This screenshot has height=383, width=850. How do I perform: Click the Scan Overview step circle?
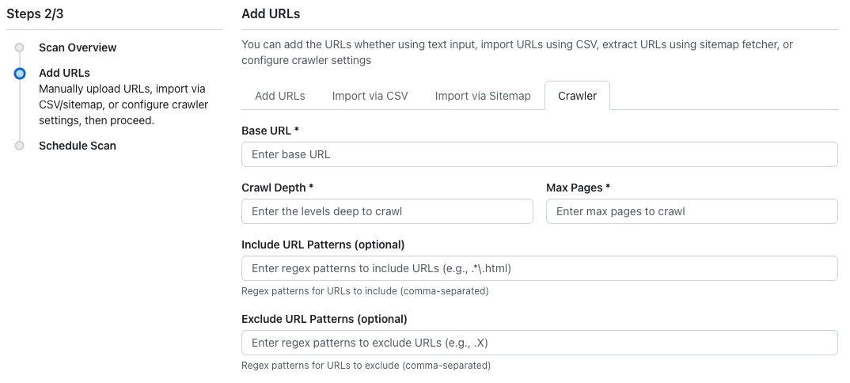pos(20,47)
